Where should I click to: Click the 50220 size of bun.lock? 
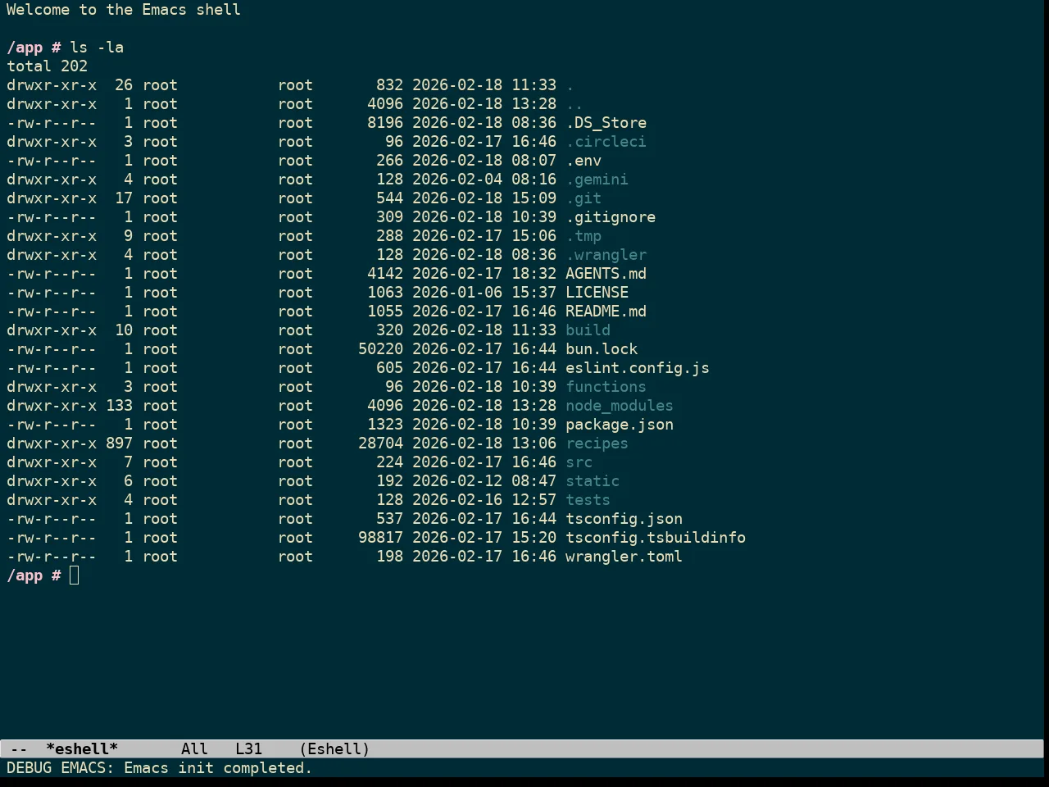(380, 349)
